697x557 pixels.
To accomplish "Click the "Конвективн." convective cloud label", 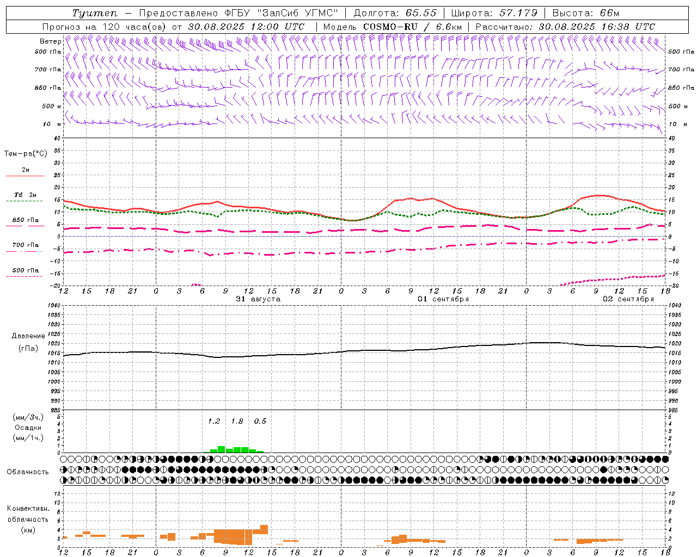I will (28, 509).
